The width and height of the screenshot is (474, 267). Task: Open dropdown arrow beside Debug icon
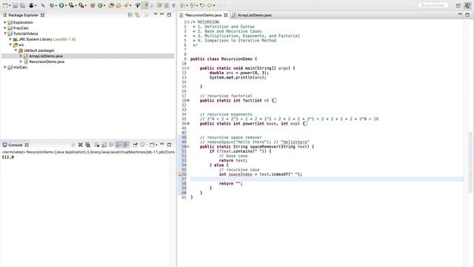56,5
